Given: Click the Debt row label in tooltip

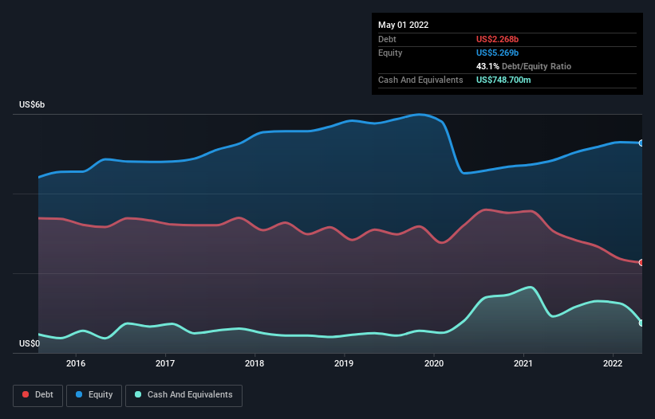Looking at the screenshot, I should pyautogui.click(x=387, y=39).
